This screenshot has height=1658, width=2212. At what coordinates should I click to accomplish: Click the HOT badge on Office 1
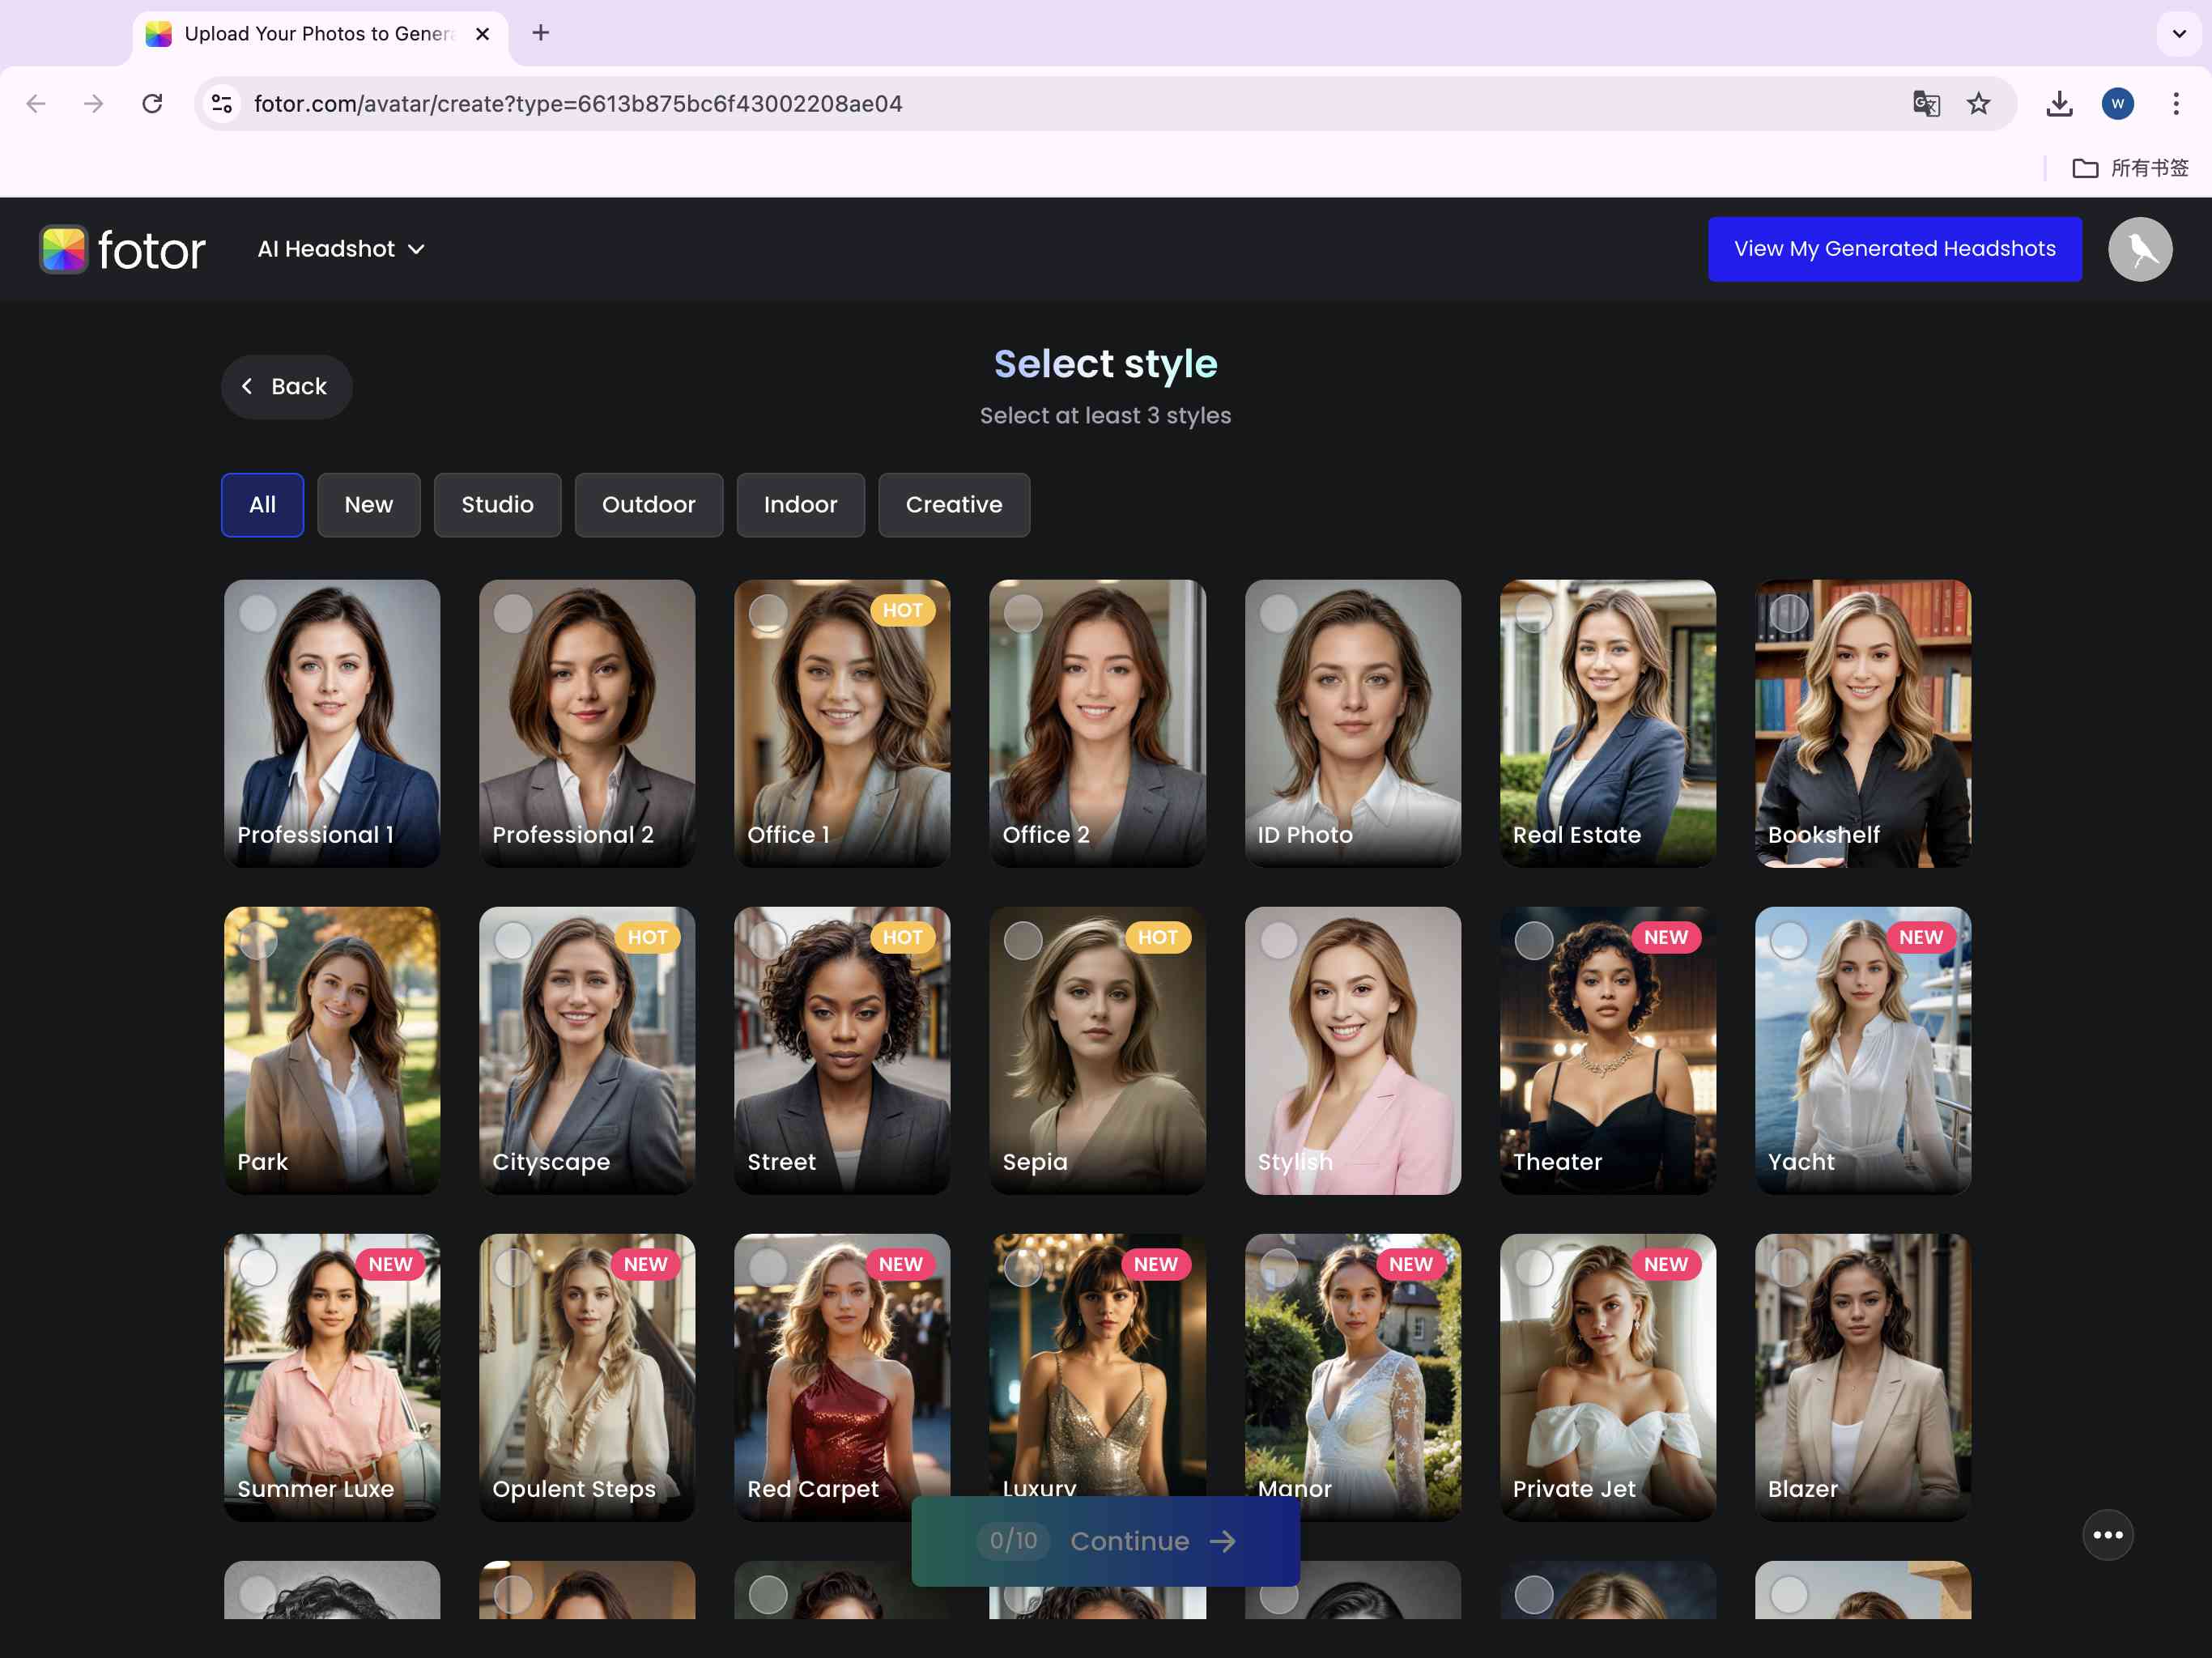click(x=902, y=610)
